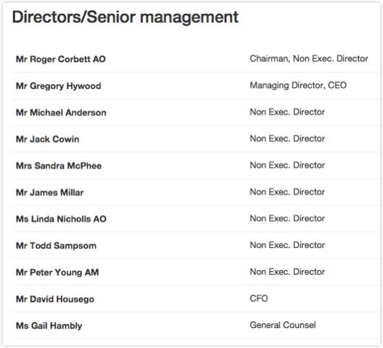This screenshot has height=348, width=383.
Task: Select the Mr James Millar entry
Action: click(50, 193)
